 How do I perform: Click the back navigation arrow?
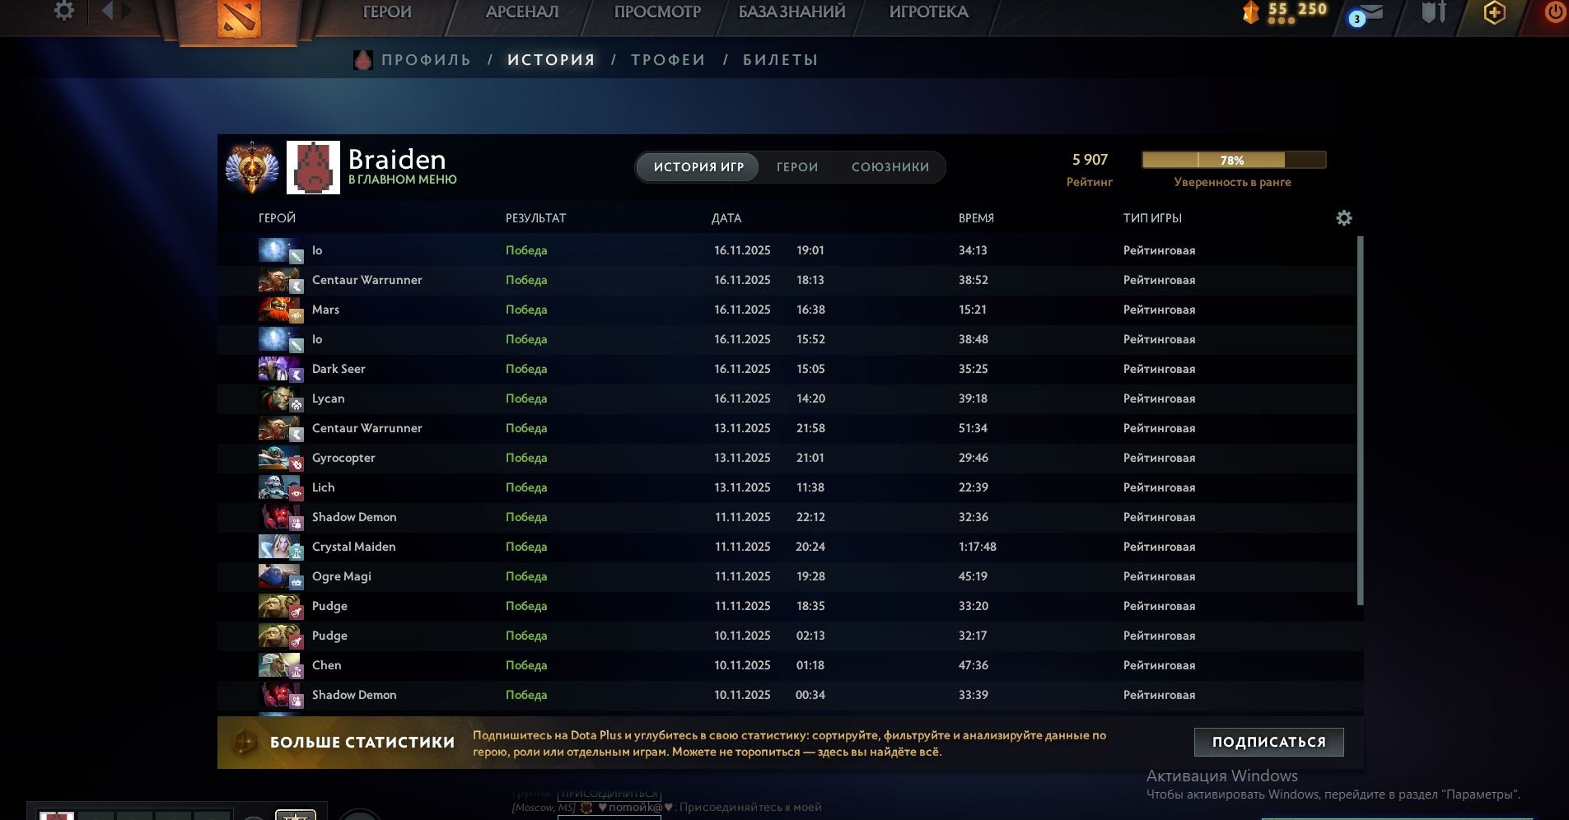[x=108, y=11]
